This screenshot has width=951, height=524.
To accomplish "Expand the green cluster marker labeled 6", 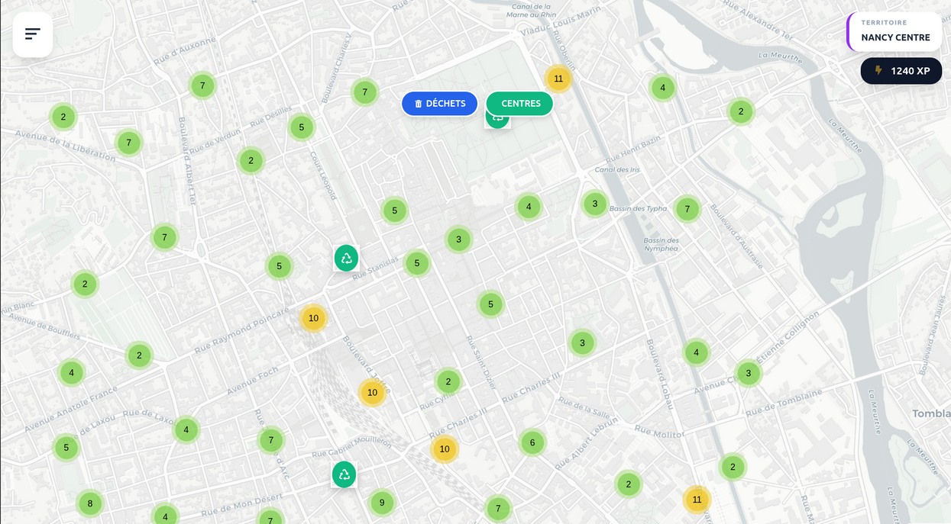I will pyautogui.click(x=532, y=442).
